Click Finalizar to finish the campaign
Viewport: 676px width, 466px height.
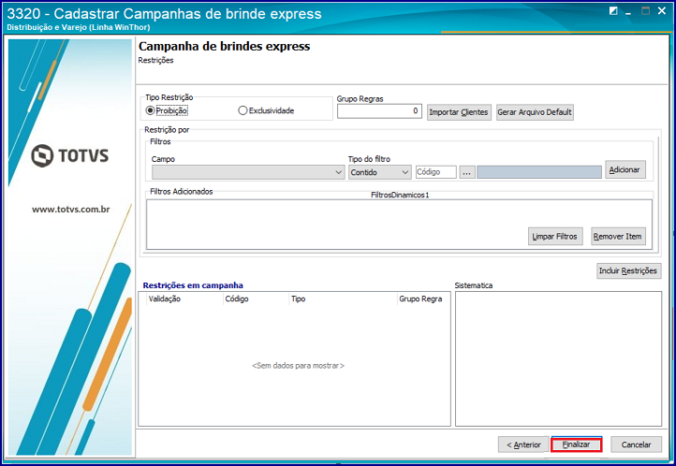(x=577, y=444)
